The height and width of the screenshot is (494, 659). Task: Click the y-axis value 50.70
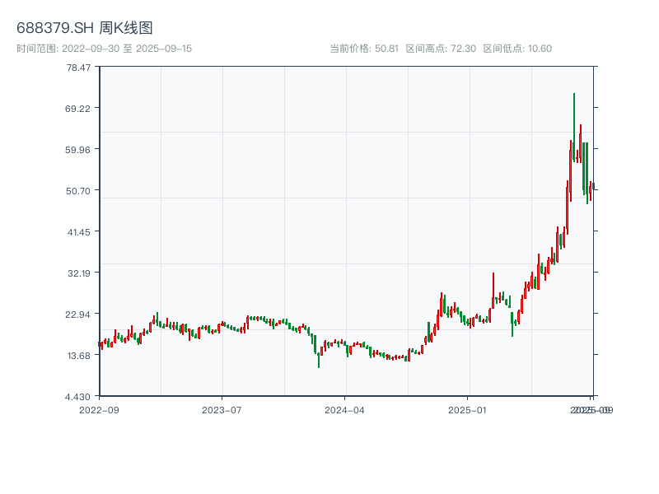point(78,191)
